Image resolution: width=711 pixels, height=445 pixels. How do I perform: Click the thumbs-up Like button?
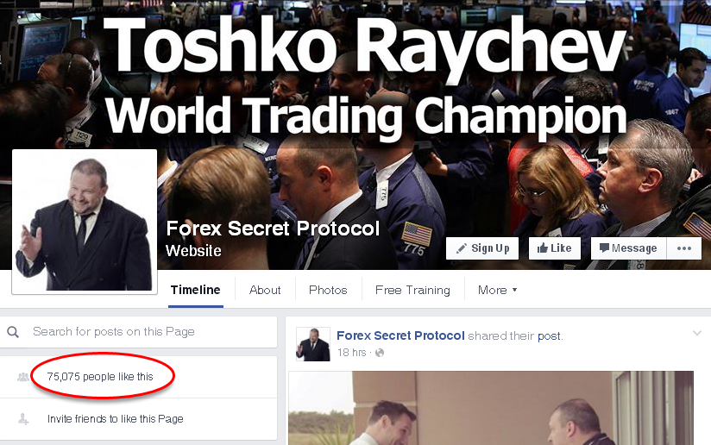pos(555,248)
